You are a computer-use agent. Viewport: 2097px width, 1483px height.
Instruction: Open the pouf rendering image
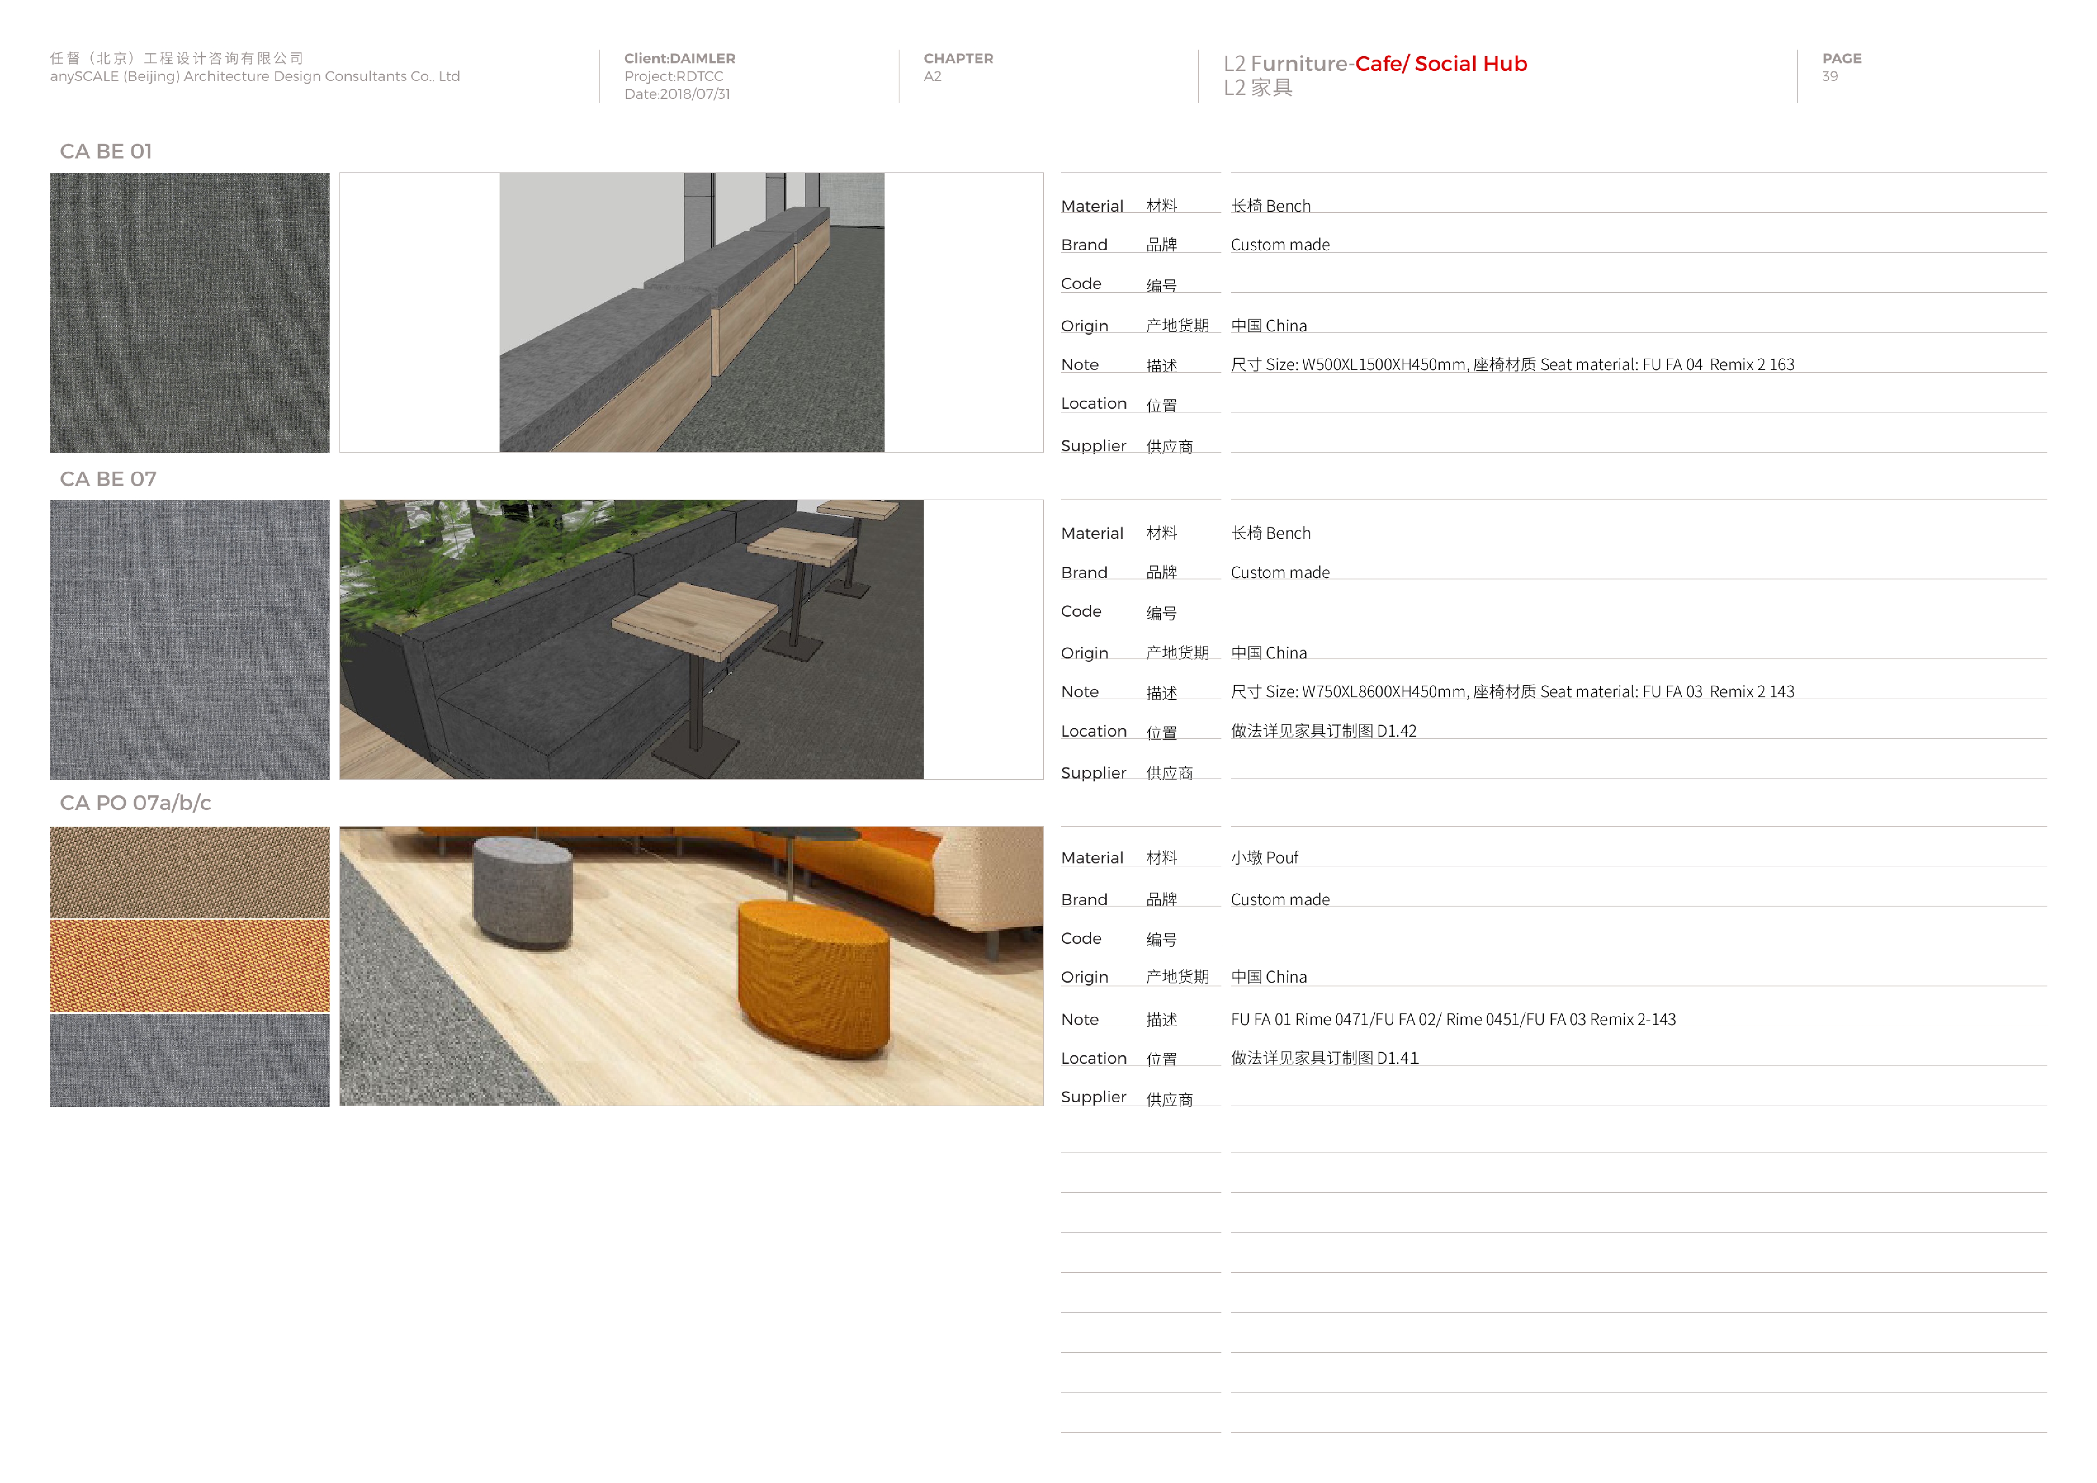pyautogui.click(x=692, y=966)
